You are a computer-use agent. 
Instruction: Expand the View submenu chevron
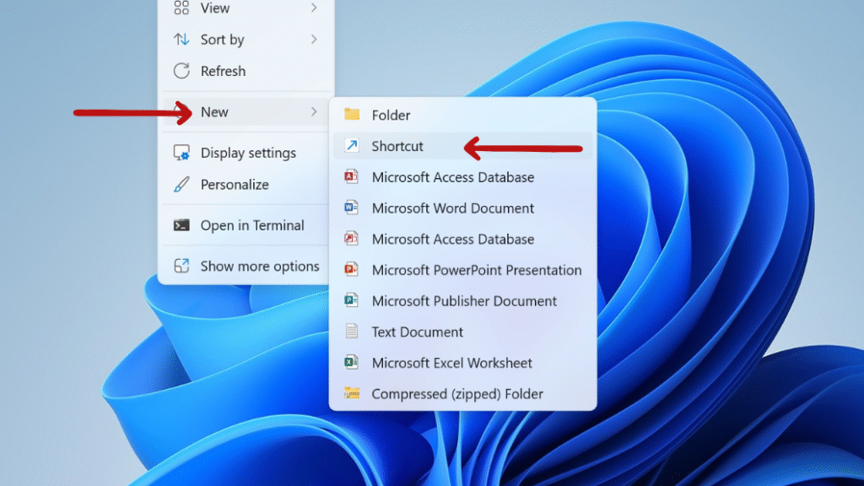pyautogui.click(x=314, y=8)
